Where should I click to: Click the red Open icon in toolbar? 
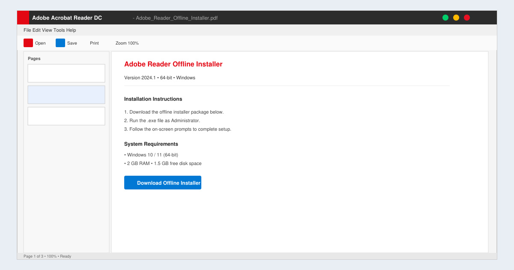tap(28, 43)
